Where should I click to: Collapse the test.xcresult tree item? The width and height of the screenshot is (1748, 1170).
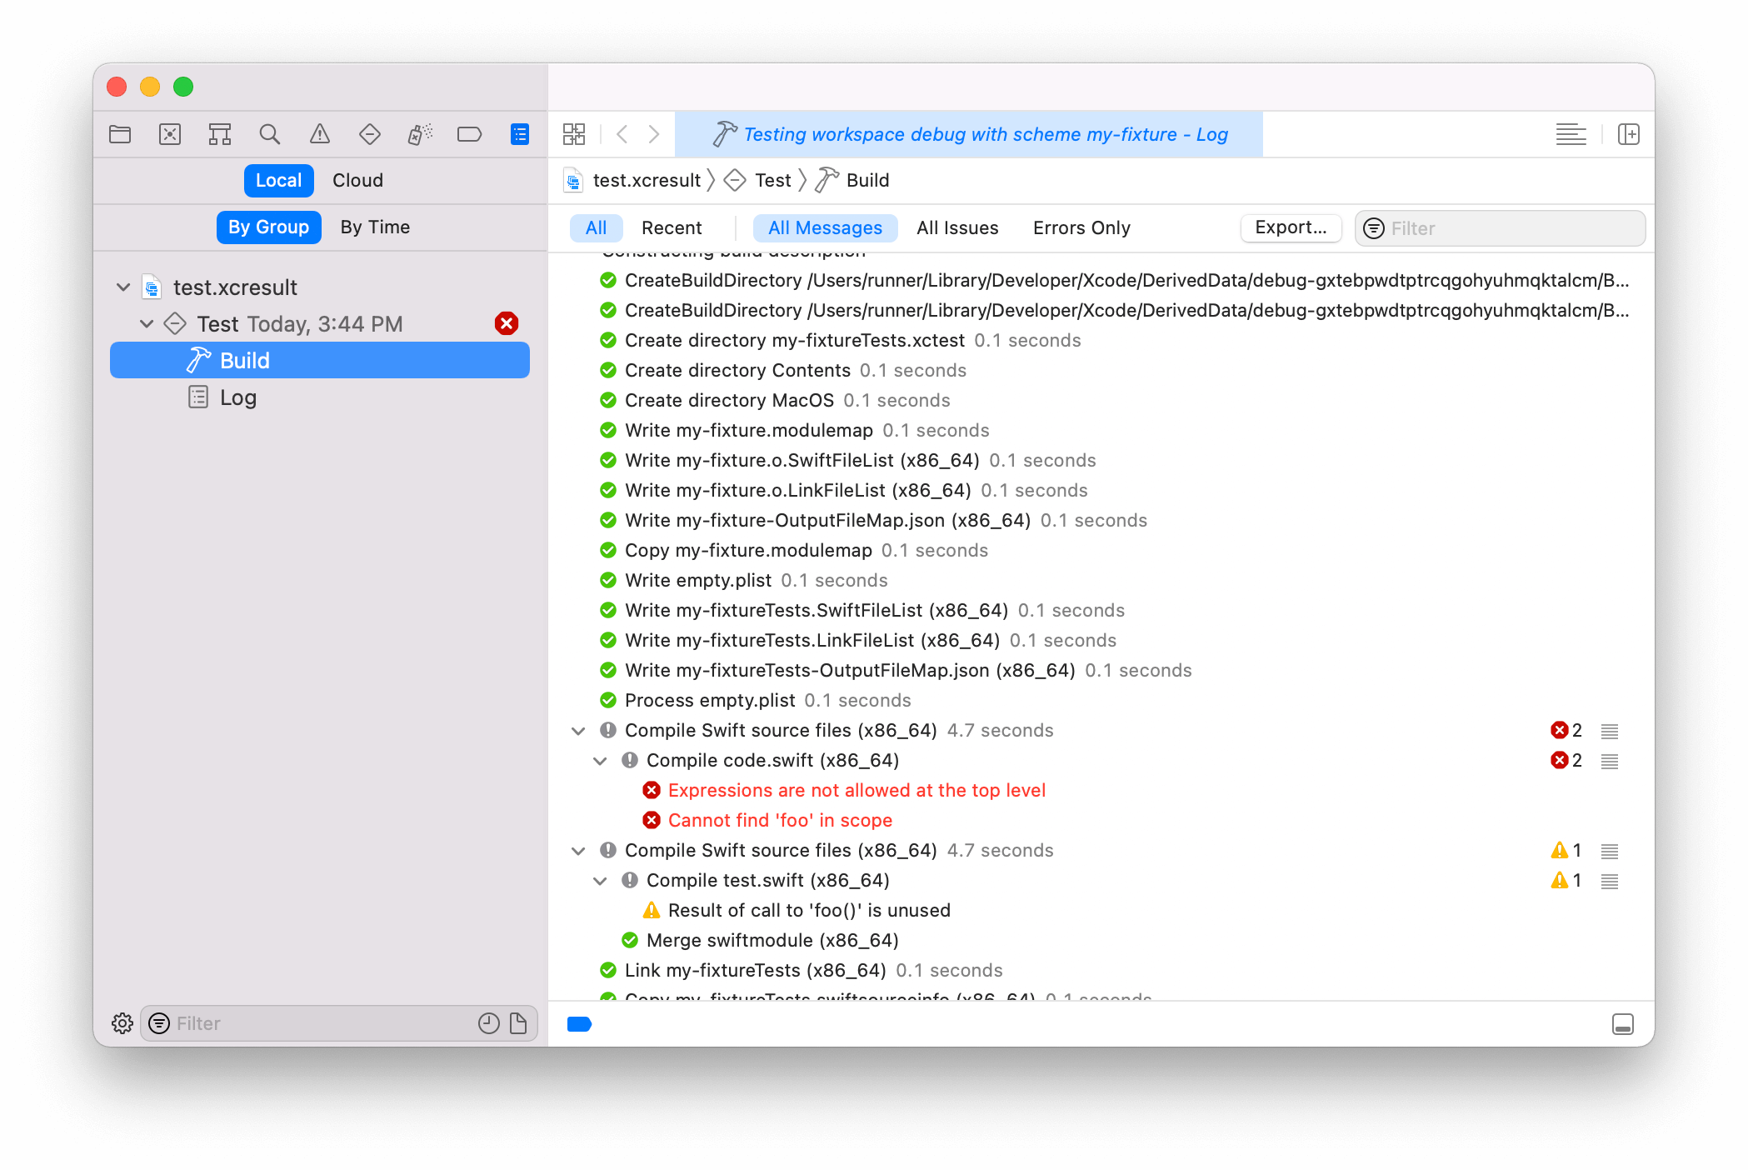[x=123, y=287]
